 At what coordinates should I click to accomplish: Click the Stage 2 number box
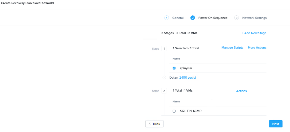click(x=164, y=91)
